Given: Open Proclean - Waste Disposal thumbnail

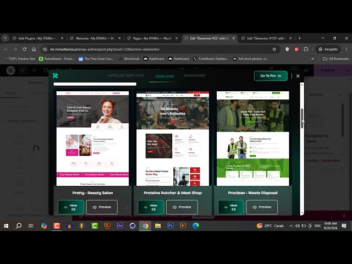Looking at the screenshot, I should point(253,139).
